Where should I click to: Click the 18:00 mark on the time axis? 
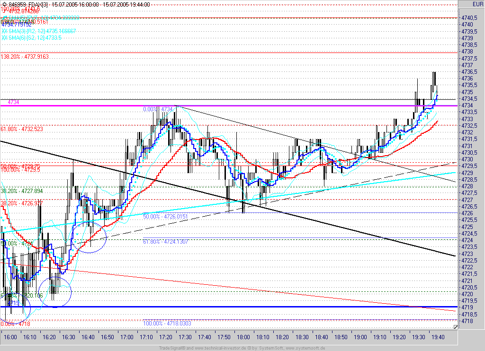(243, 337)
